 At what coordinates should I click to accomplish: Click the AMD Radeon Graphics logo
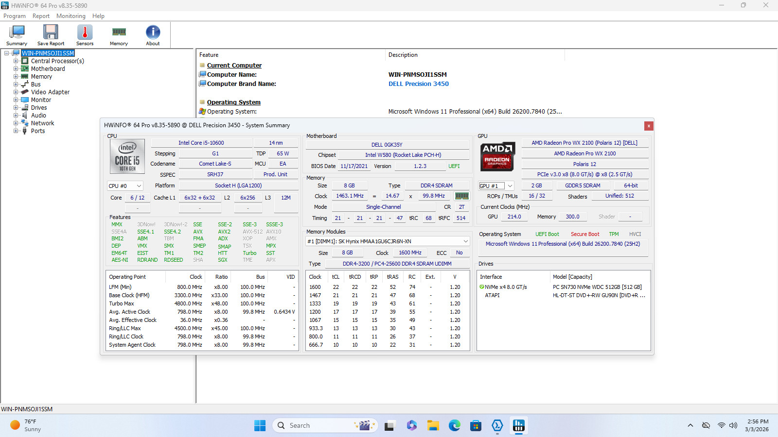pyautogui.click(x=497, y=156)
